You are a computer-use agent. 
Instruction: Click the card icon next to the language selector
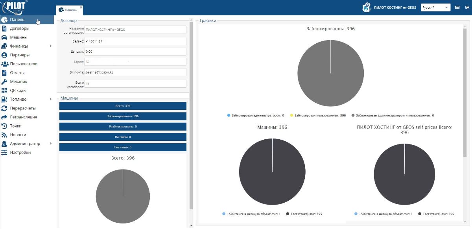coord(457,7)
